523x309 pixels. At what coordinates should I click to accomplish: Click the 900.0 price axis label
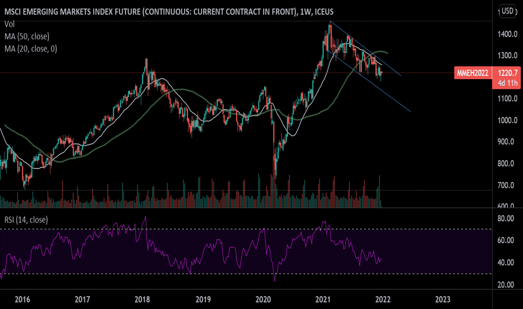[506, 142]
